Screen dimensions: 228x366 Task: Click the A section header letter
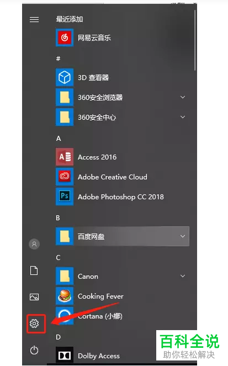(59, 139)
